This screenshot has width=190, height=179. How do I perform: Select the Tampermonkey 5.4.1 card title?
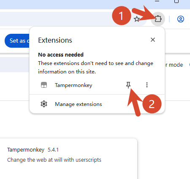point(33,150)
